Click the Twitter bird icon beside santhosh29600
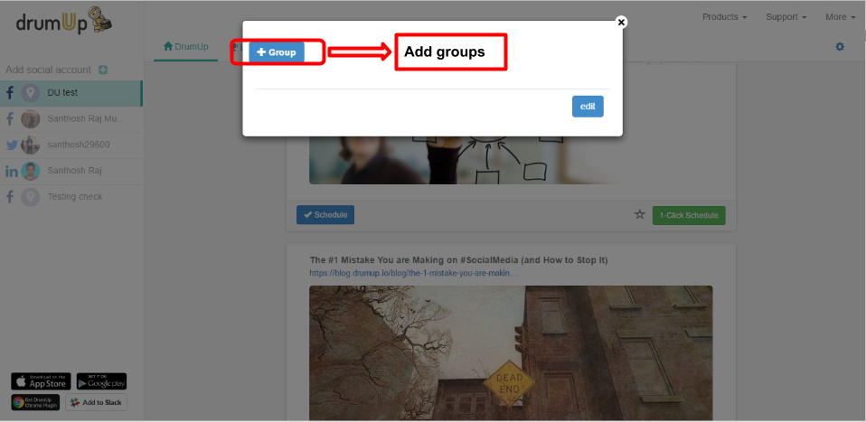 click(12, 145)
